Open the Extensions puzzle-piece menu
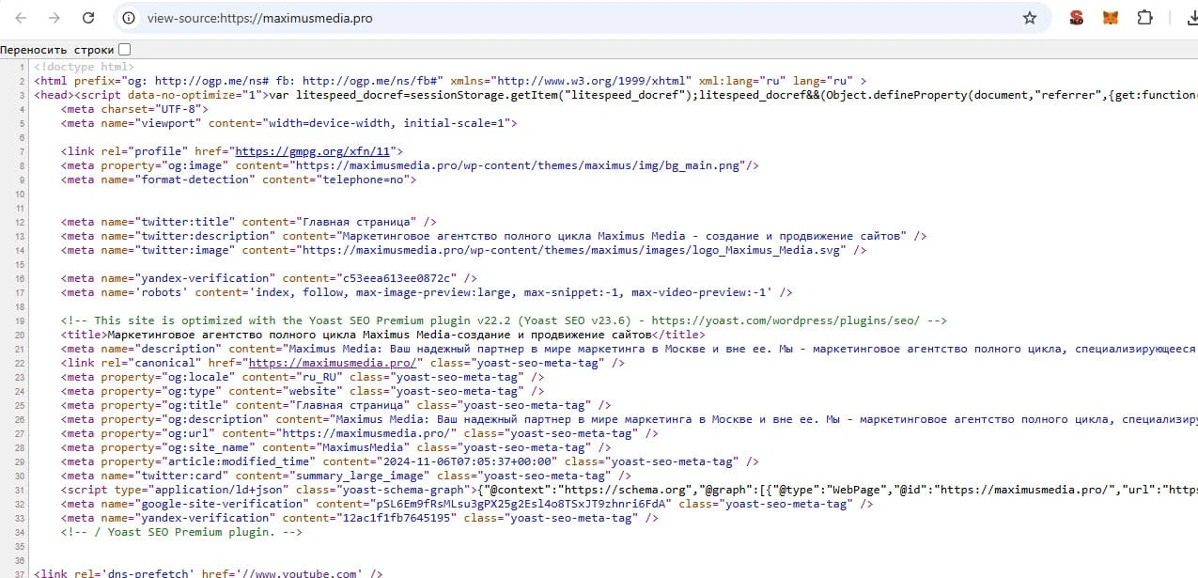1198x578 pixels. (1144, 18)
